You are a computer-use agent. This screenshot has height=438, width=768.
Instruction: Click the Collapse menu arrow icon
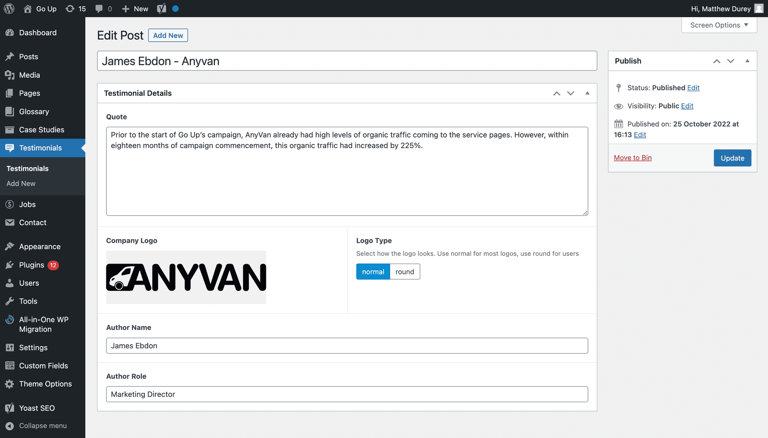[10, 426]
